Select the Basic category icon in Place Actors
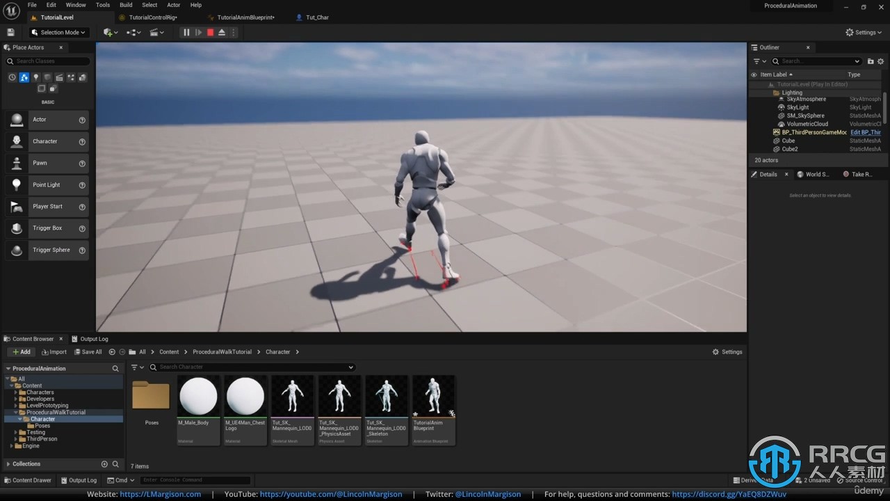The image size is (890, 501). [x=24, y=77]
